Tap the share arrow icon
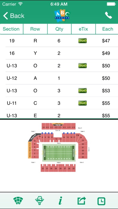Image resolution: width=118 pixels, height=209 pixels. point(82,201)
